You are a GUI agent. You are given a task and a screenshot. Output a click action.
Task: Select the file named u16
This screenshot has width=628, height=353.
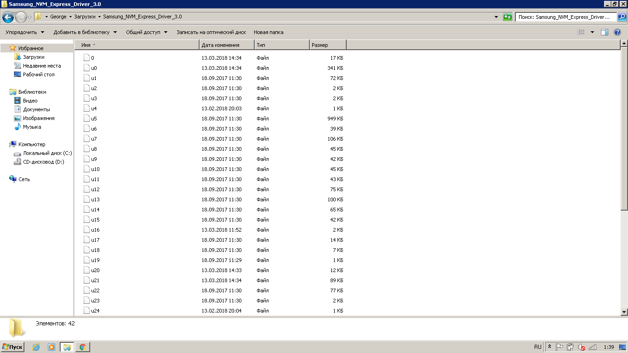pyautogui.click(x=95, y=230)
